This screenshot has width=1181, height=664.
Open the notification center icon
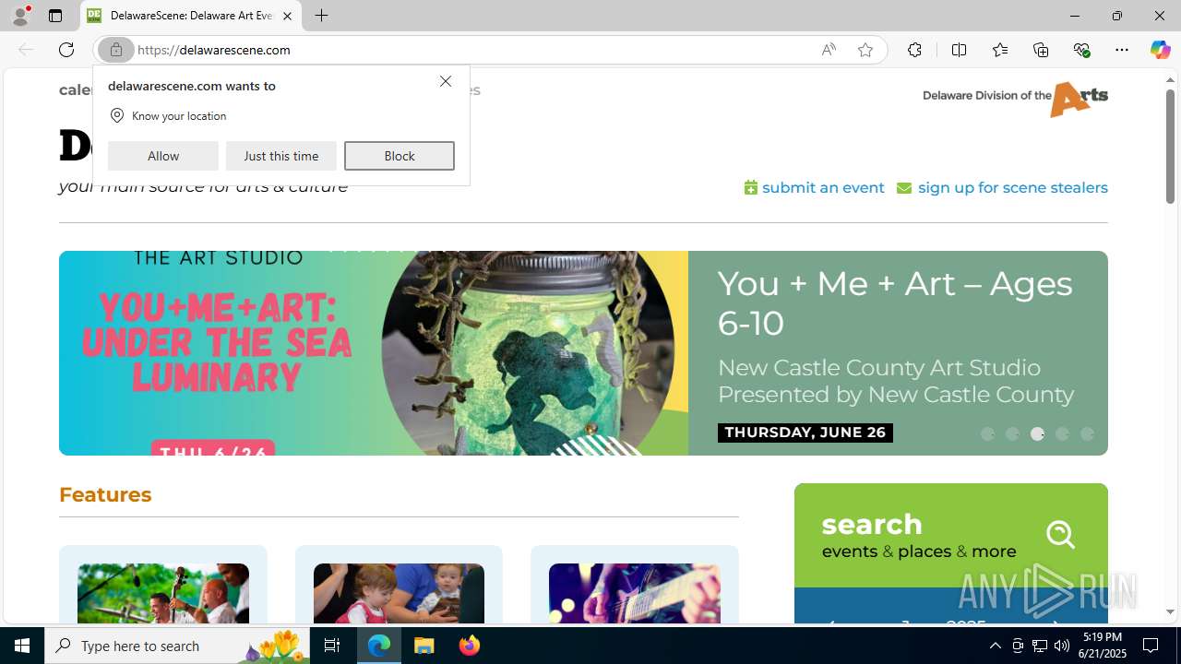pos(1151,646)
